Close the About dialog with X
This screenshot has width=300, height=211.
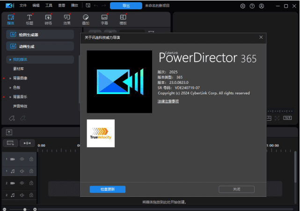tap(261, 37)
